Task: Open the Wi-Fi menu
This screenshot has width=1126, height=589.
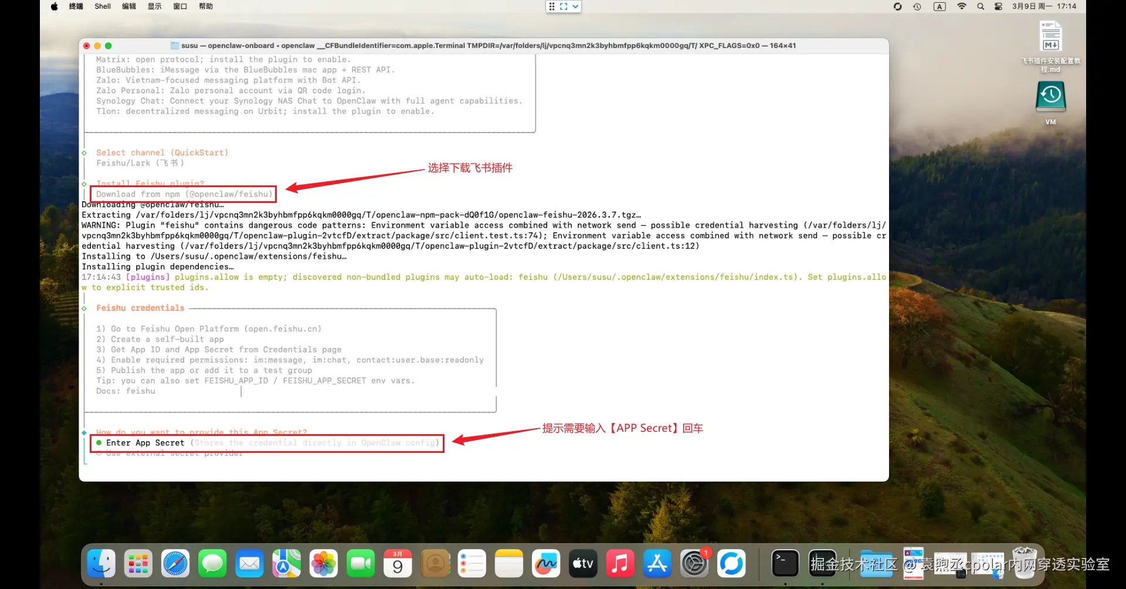Action: [962, 6]
